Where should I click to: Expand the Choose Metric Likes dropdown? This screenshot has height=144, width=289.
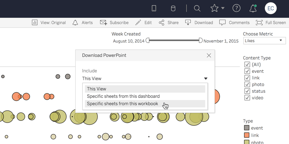(265, 41)
